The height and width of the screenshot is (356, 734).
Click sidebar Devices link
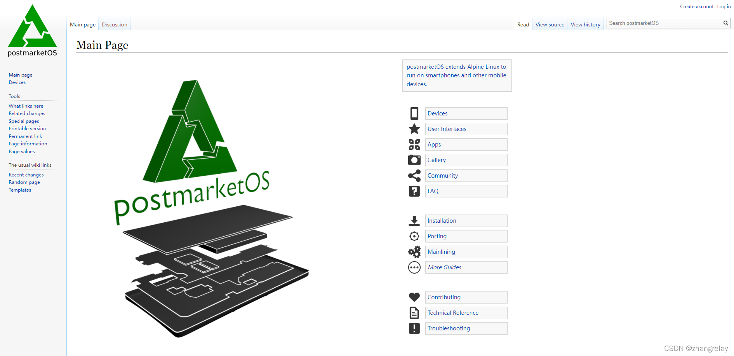17,82
